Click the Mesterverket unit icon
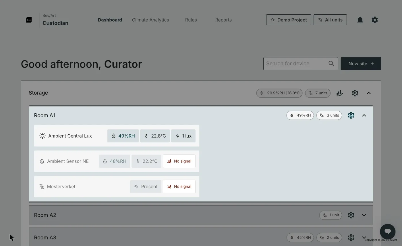Image resolution: width=402 pixels, height=246 pixels. click(x=42, y=186)
